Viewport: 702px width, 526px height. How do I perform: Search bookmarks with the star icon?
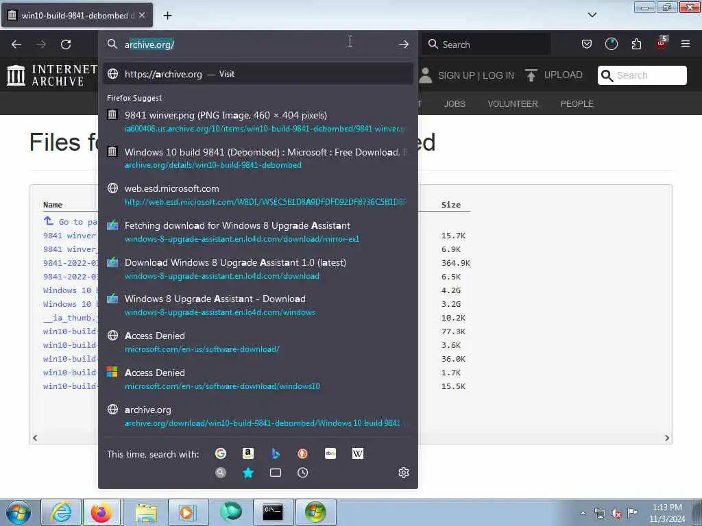click(x=248, y=473)
